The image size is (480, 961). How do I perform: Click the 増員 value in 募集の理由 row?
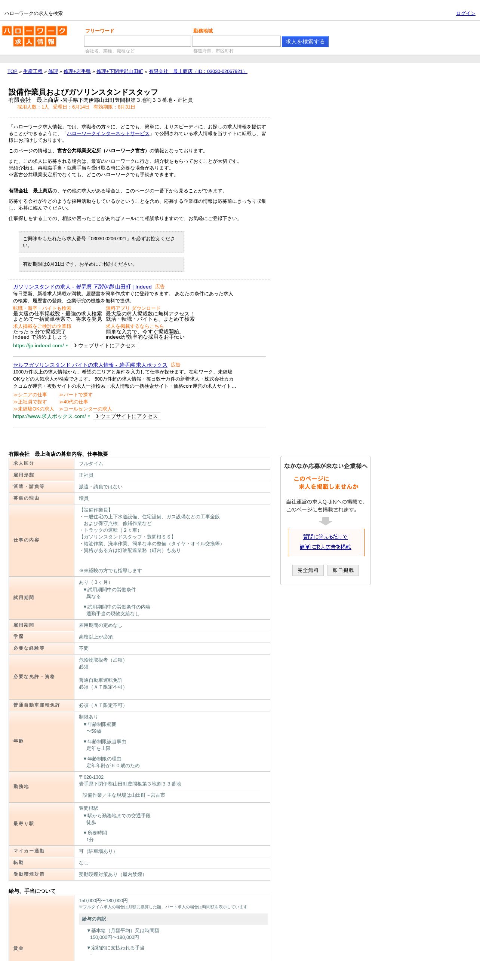(84, 498)
